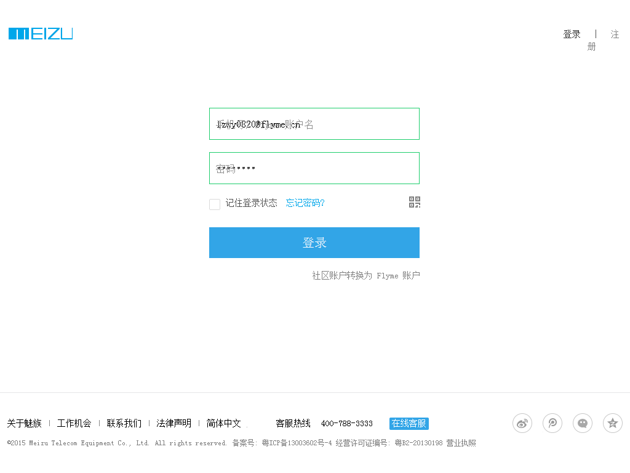Screen dimensions: 630x473
Task: Open Meizu's Weibo page icon
Action: coord(522,423)
